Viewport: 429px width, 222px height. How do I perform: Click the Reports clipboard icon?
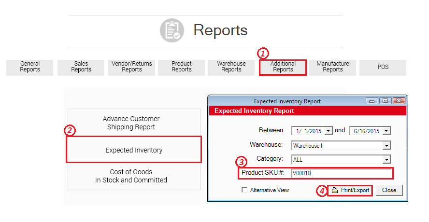(x=172, y=30)
